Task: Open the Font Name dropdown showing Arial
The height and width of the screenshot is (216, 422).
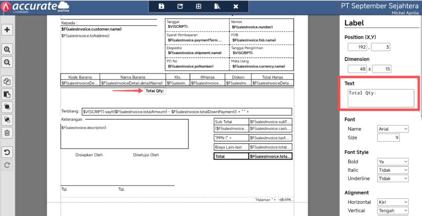Action: [x=393, y=129]
